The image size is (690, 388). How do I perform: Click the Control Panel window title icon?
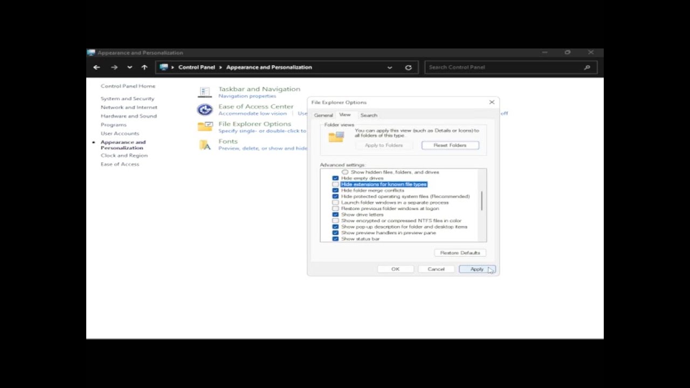(91, 53)
